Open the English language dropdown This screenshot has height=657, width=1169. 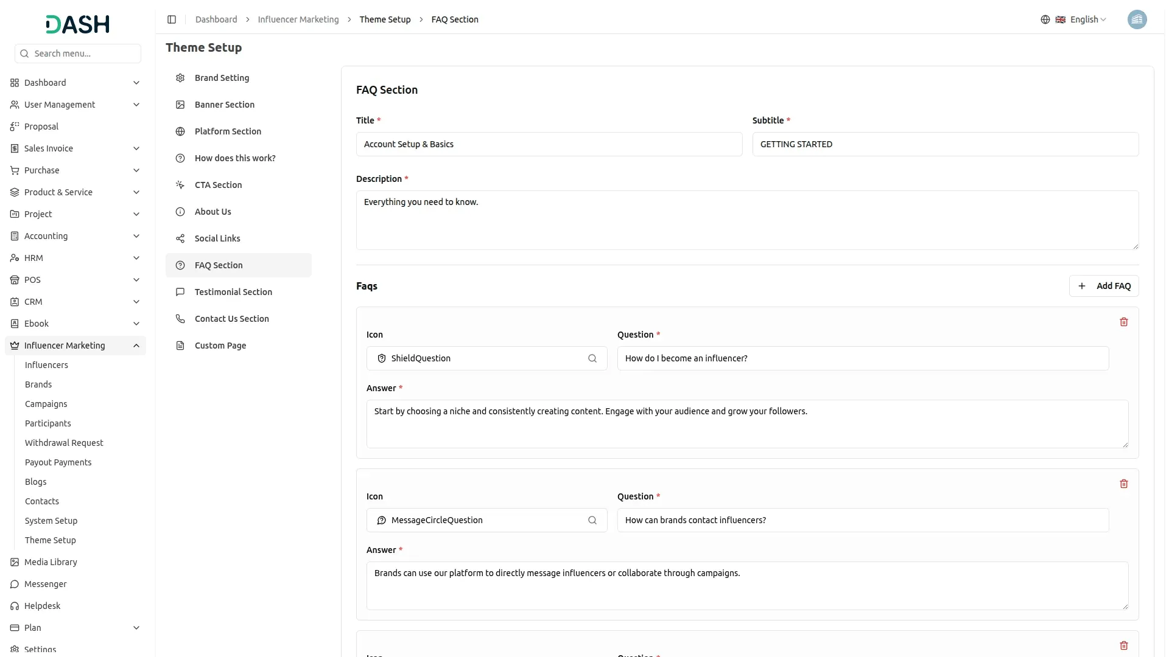click(x=1087, y=19)
